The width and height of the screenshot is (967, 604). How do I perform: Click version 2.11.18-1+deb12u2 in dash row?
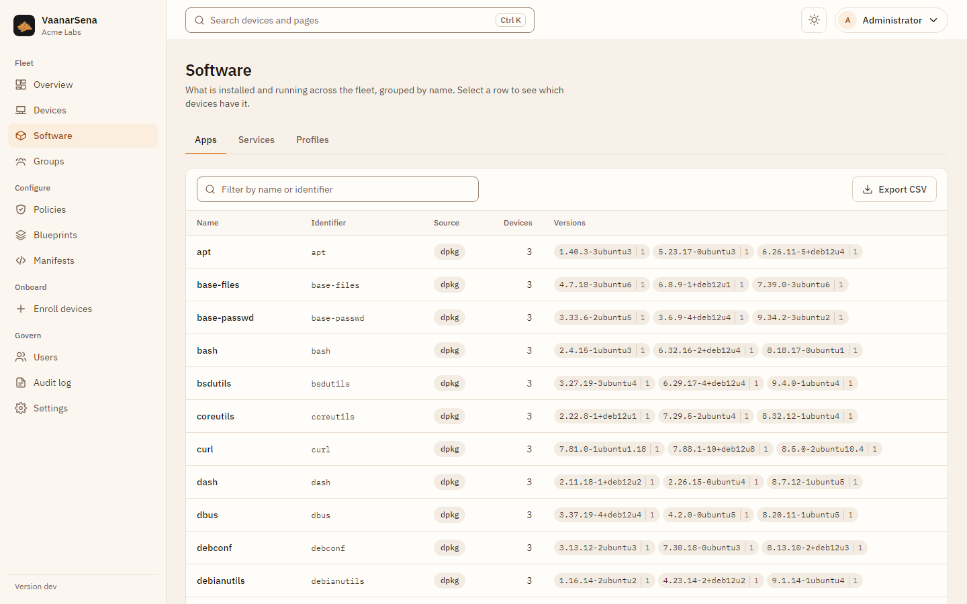606,482
